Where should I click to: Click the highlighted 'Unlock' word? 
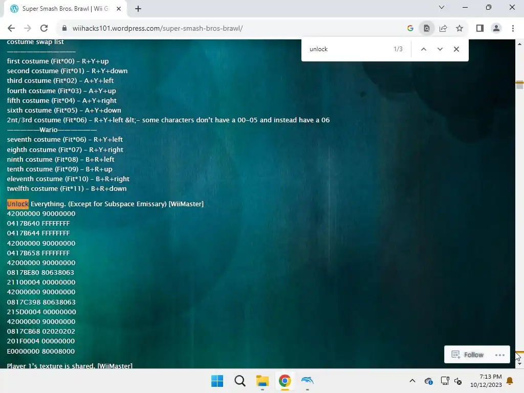(x=18, y=204)
